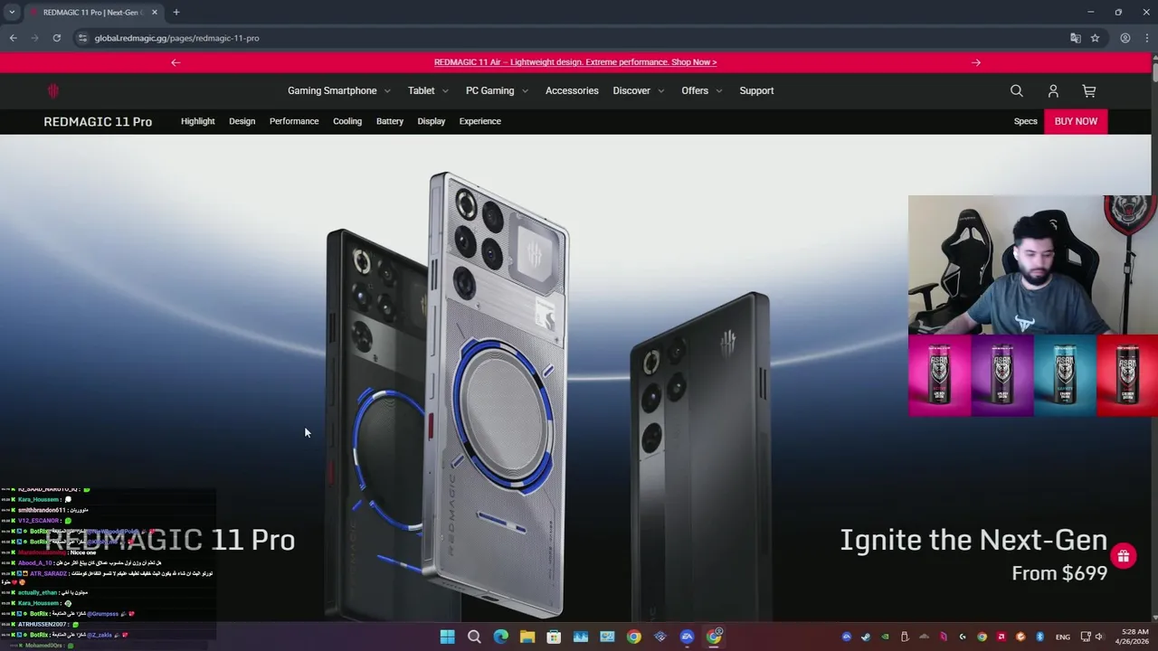Image resolution: width=1158 pixels, height=651 pixels.
Task: Bookmark this page with star icon
Action: [x=1095, y=38]
